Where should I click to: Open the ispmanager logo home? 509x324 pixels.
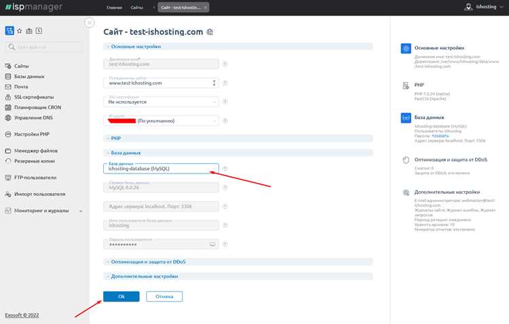pos(34,7)
